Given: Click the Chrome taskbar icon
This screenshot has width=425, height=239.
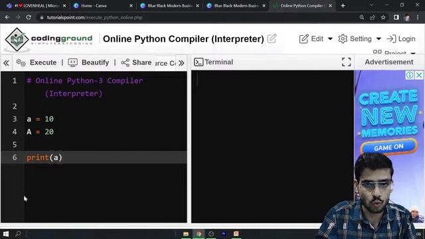Looking at the screenshot, I should [199, 234].
